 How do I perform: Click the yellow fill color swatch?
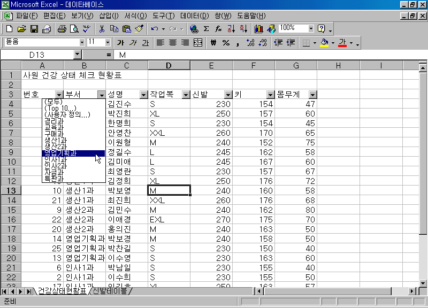pyautogui.click(x=324, y=43)
